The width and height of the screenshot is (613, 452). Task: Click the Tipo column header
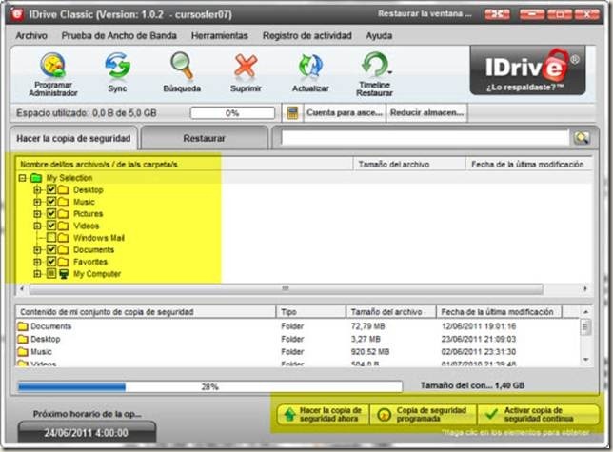tap(311, 312)
